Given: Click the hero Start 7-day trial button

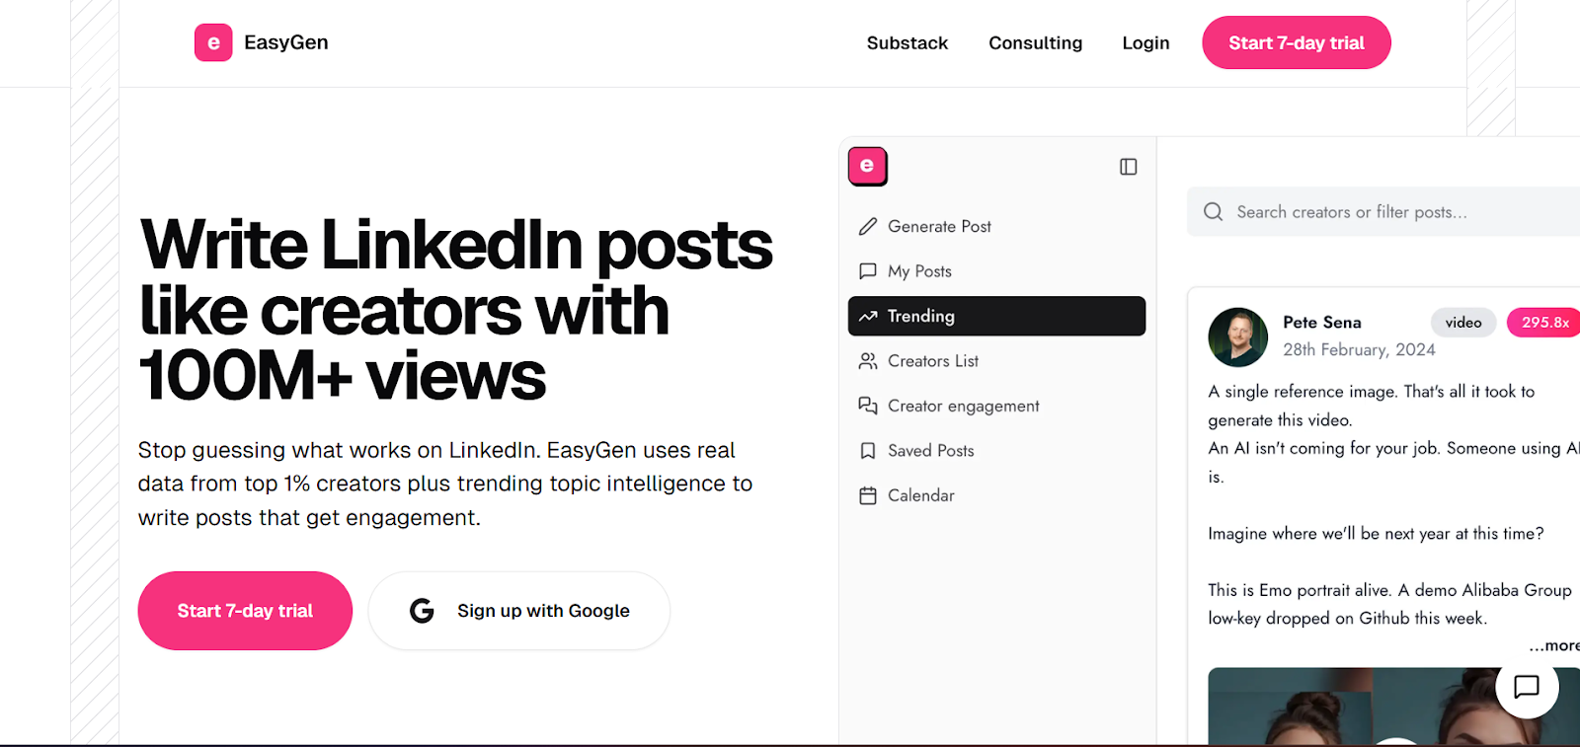Looking at the screenshot, I should tap(245, 611).
